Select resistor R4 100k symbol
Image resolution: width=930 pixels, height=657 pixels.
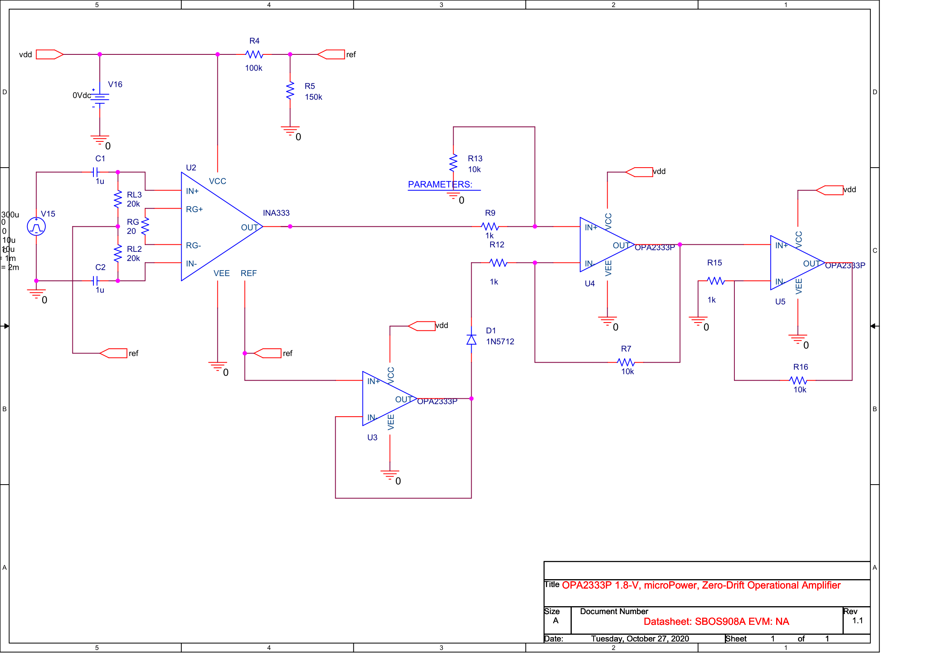[x=254, y=54]
